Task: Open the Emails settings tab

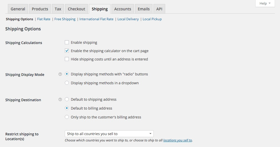Action: coord(144,9)
